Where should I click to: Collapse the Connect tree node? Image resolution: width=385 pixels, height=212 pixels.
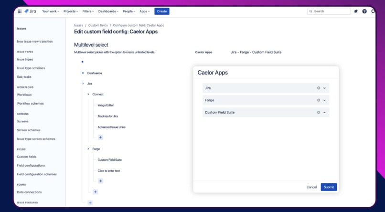(x=88, y=94)
